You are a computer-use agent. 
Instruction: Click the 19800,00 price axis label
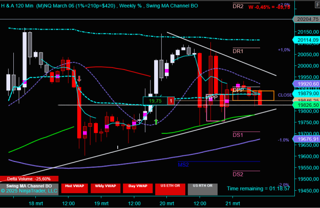(308, 111)
